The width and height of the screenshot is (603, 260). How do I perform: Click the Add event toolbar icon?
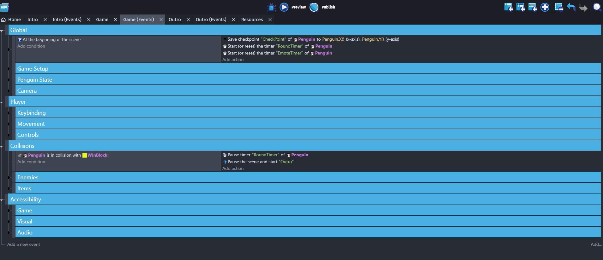[x=508, y=7]
